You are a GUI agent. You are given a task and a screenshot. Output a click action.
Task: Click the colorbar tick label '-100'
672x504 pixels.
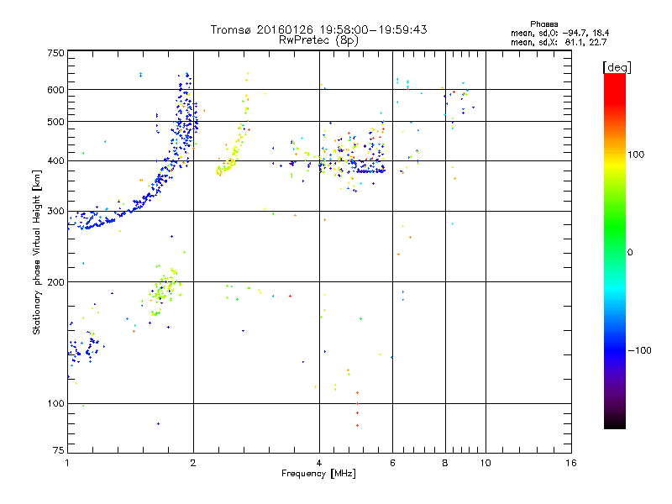639,350
